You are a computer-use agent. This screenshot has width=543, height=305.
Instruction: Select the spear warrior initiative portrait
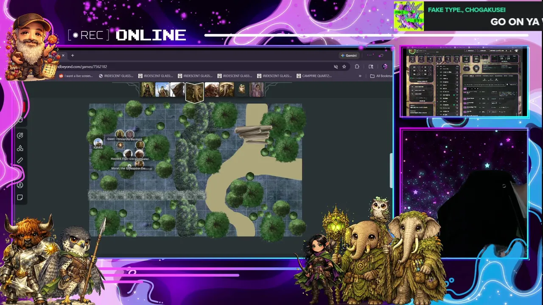pos(162,90)
